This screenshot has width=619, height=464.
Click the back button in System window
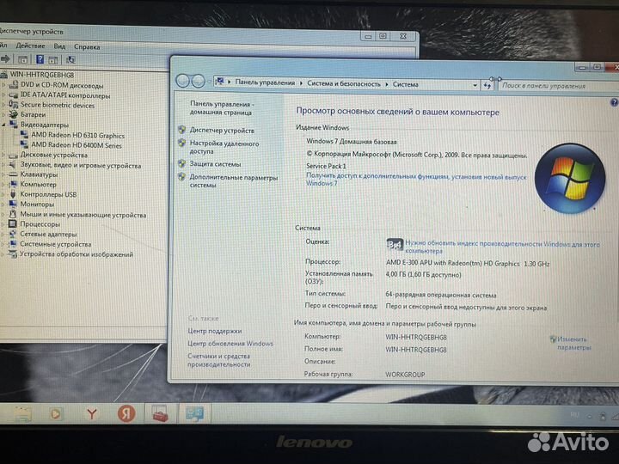point(183,81)
